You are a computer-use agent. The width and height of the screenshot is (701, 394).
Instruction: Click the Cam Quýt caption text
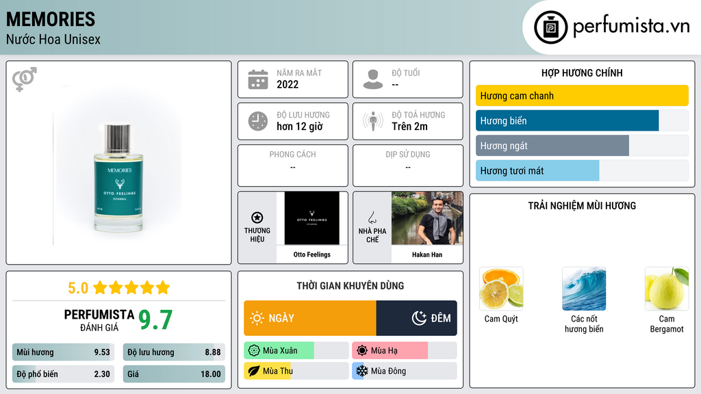pos(501,319)
